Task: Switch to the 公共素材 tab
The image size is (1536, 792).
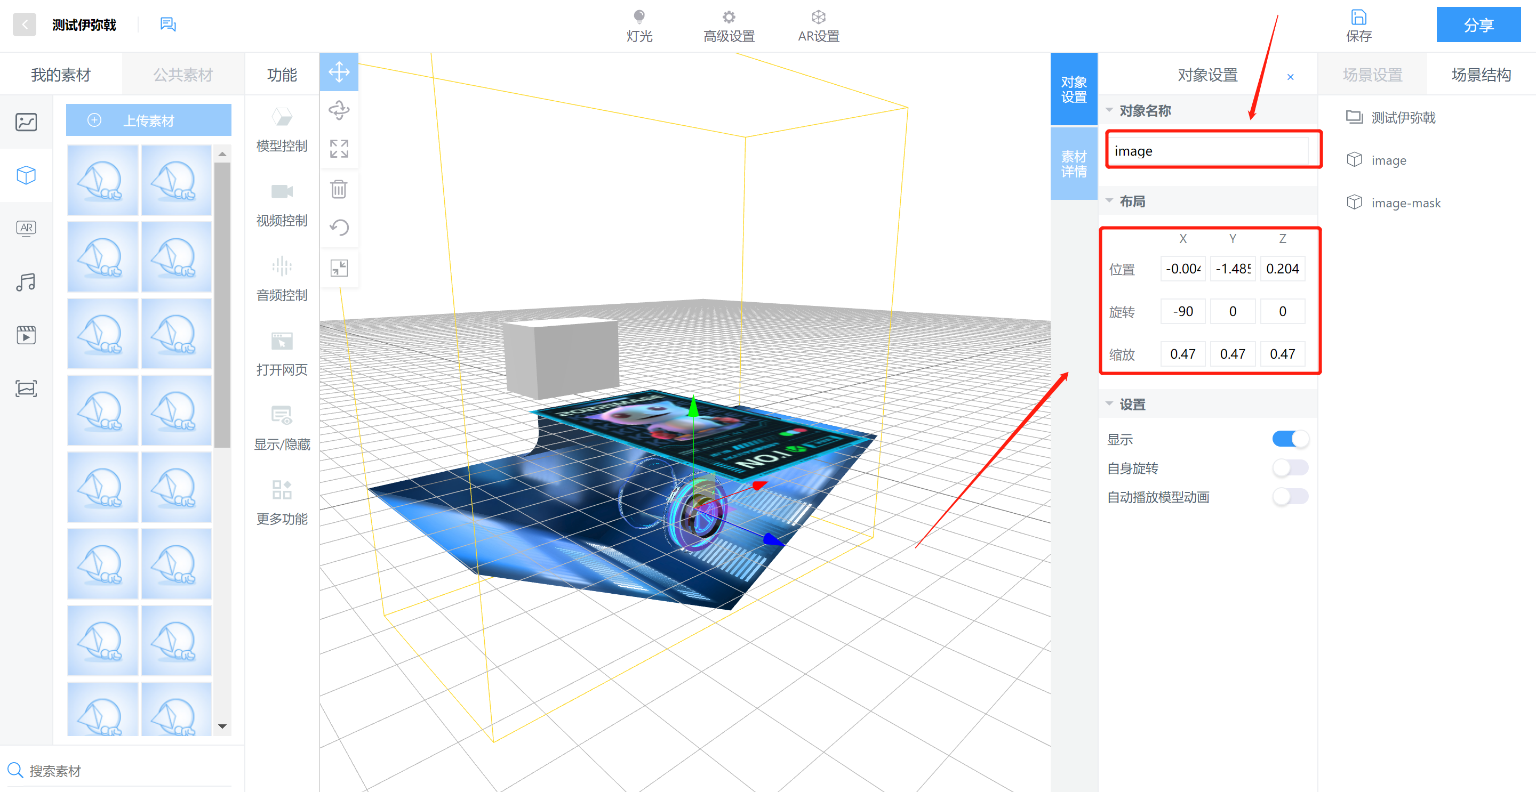Action: 183,75
